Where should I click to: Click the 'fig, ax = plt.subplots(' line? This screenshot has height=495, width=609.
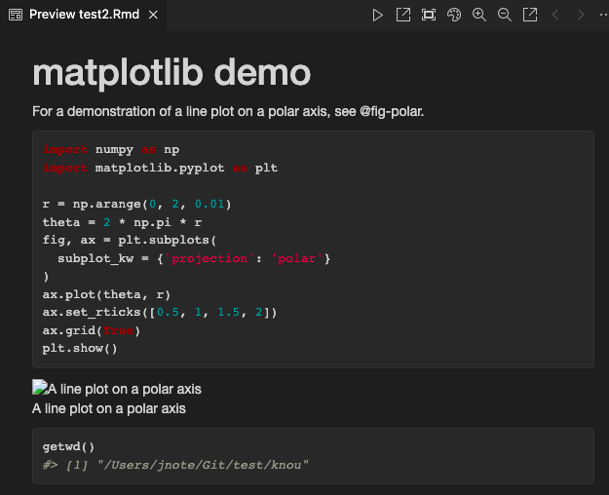click(130, 240)
